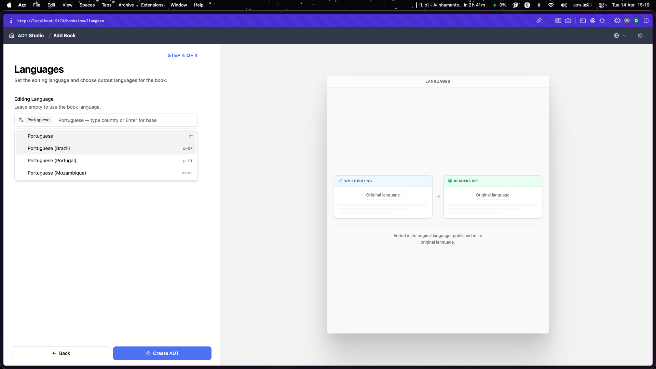Click the Original language pill under Readers See
This screenshot has width=656, height=369.
point(492,195)
